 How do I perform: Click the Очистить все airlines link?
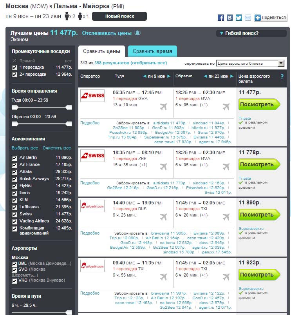pos(57,148)
